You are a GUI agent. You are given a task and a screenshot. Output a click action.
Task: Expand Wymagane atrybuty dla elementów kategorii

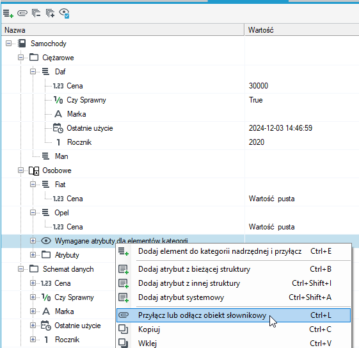click(33, 241)
